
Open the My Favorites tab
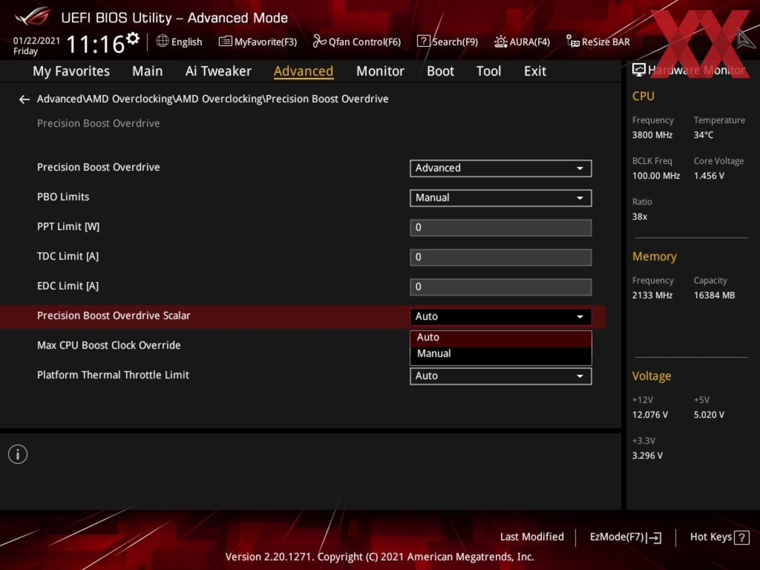click(71, 71)
